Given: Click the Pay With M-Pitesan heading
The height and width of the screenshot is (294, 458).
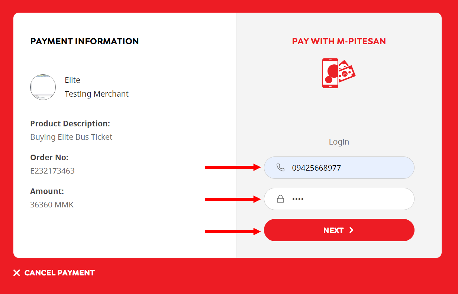Looking at the screenshot, I should pos(339,41).
